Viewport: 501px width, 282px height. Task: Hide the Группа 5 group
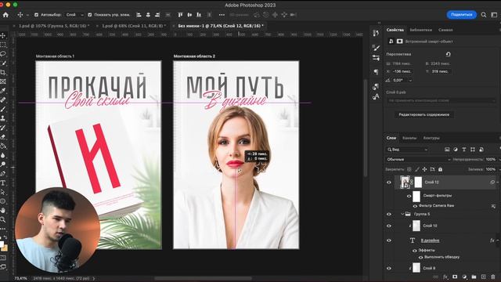point(389,214)
